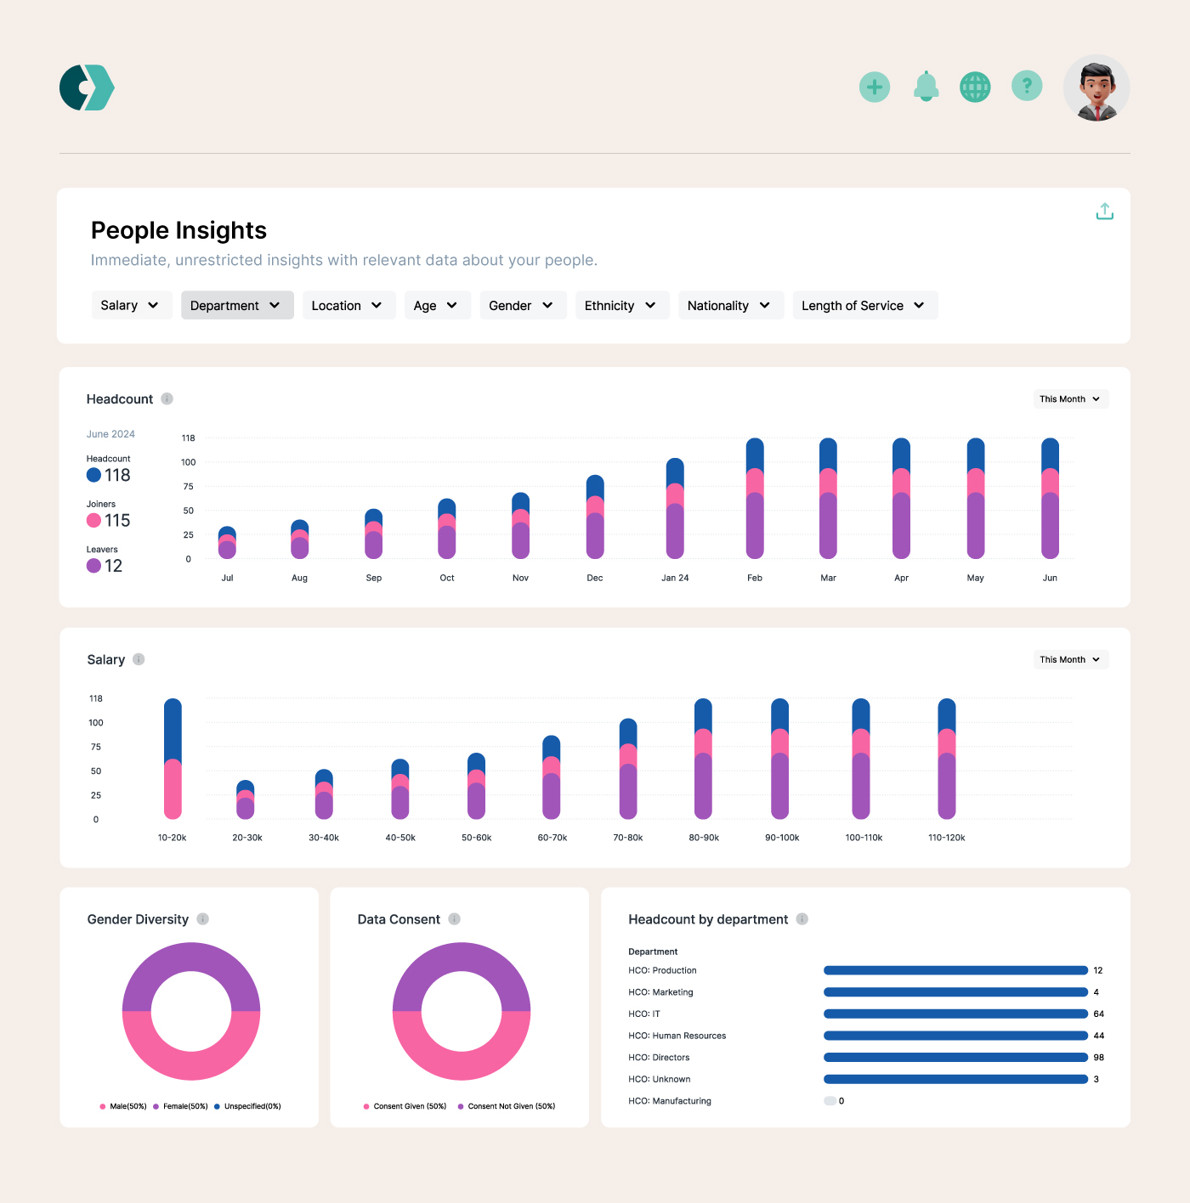Click the Gender Diversity donut chart

191,1011
